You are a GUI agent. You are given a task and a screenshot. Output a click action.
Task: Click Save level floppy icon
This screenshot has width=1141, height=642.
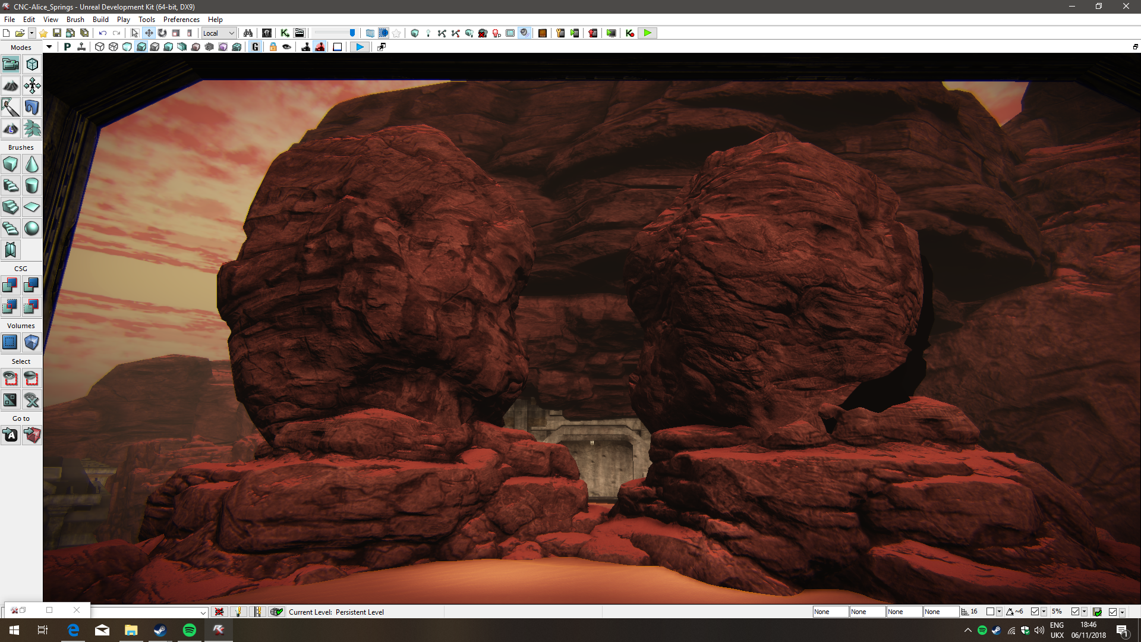[x=57, y=33]
